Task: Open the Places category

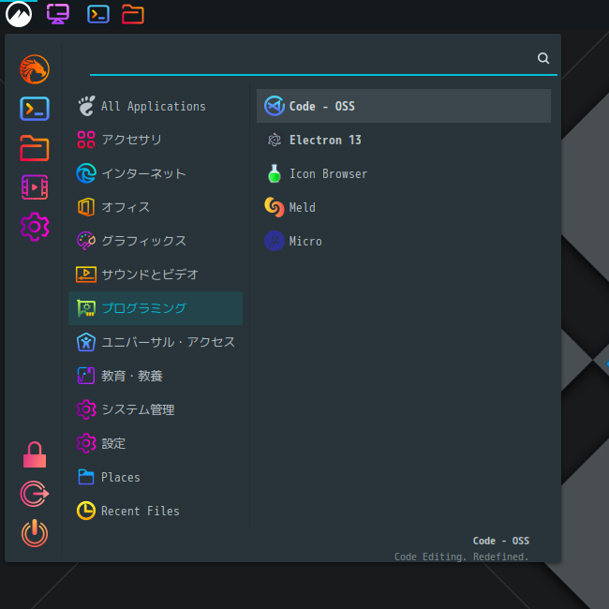Action: coord(156,477)
